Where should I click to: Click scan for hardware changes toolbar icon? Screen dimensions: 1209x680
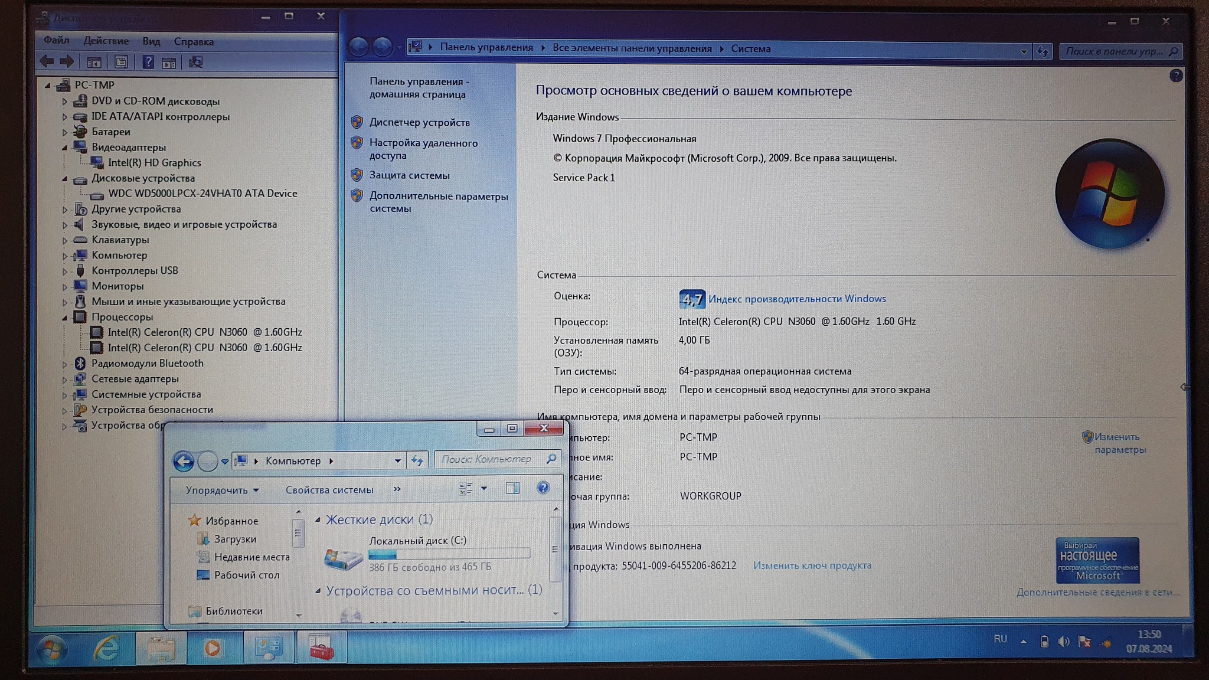[x=195, y=62]
